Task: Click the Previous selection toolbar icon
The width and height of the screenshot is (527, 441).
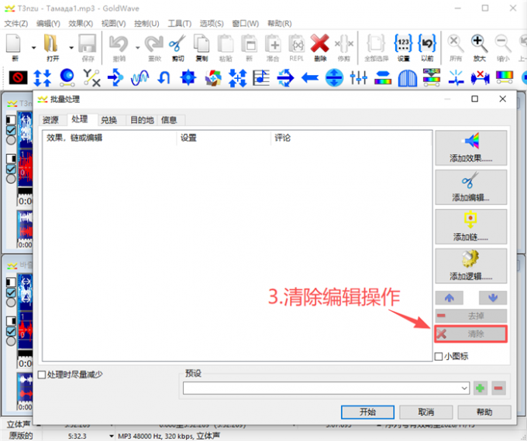Action: (427, 43)
